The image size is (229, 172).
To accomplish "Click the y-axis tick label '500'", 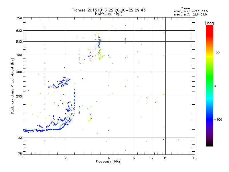I will point(19,42).
